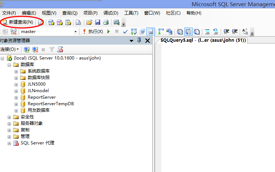Viewport: 275px width, 172px height.
Task: Display the estimated execution plan
Action: click(134, 32)
